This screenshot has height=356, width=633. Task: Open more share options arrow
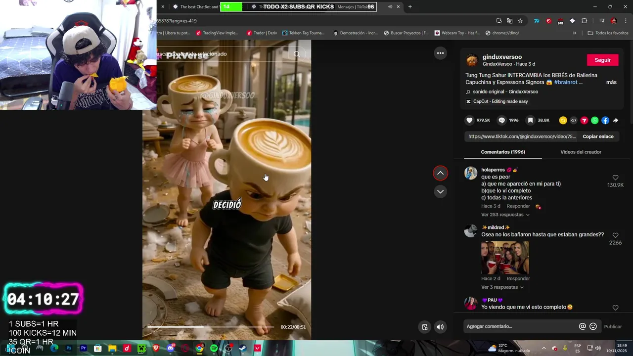pos(616,120)
